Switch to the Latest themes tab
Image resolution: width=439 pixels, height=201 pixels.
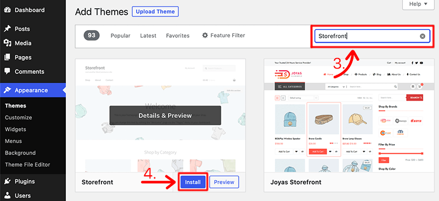(x=148, y=36)
